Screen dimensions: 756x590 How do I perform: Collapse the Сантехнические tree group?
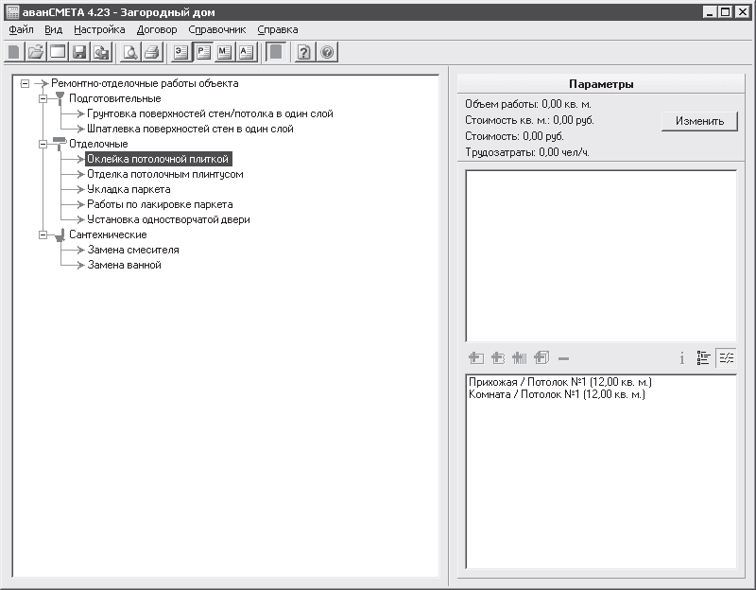click(x=43, y=234)
